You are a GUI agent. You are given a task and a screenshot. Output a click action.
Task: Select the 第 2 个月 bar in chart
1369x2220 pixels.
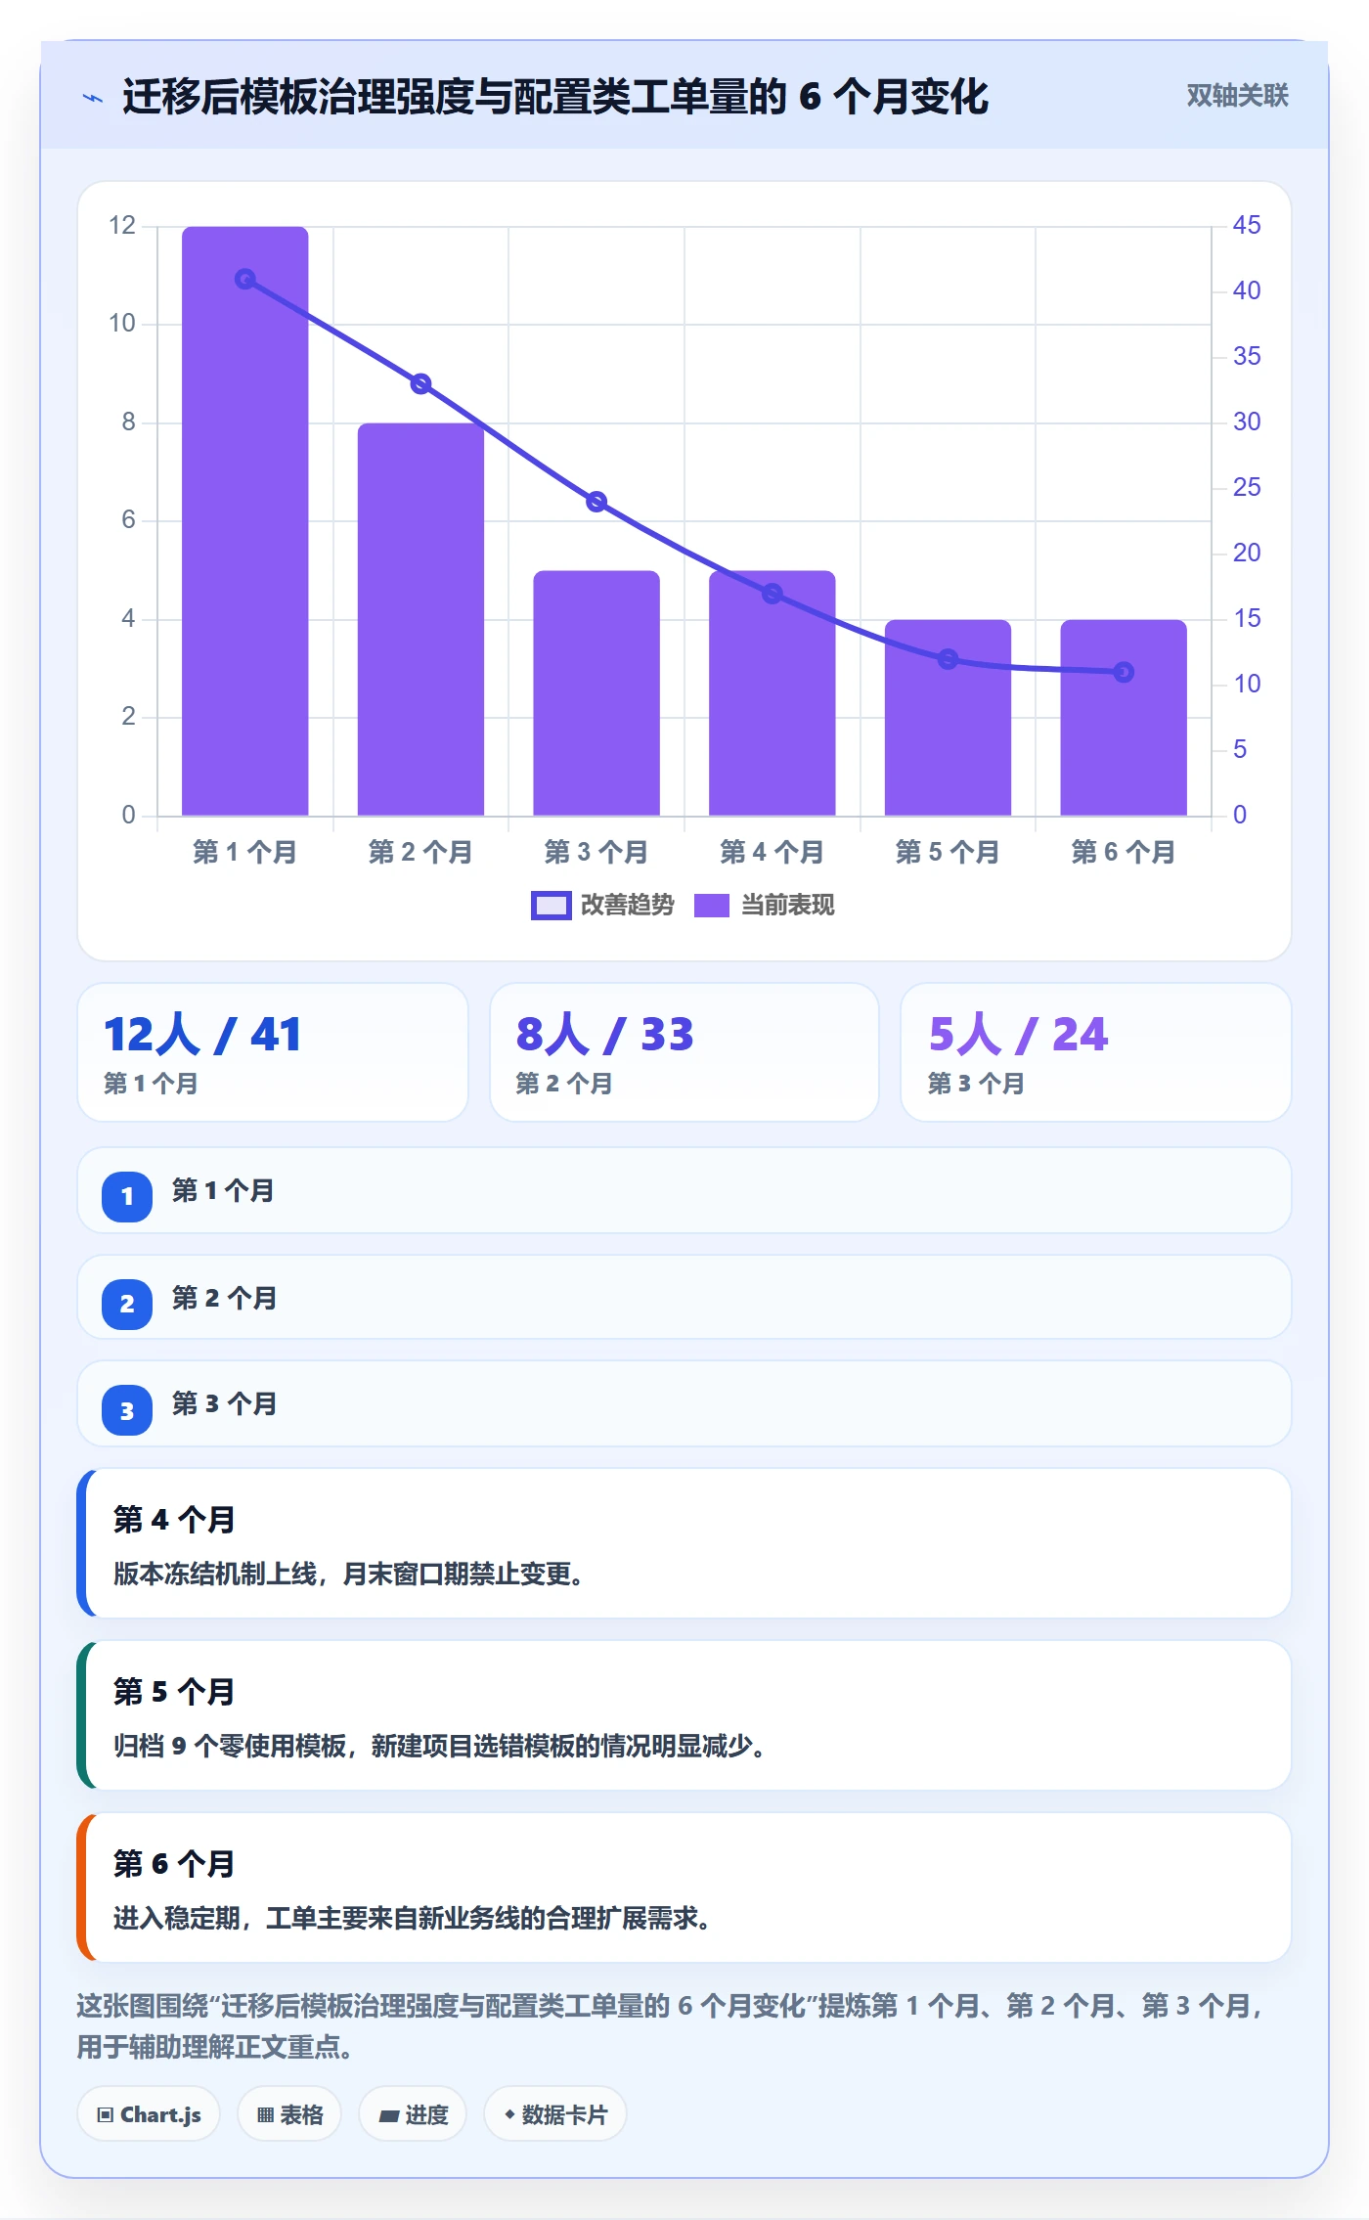point(420,620)
